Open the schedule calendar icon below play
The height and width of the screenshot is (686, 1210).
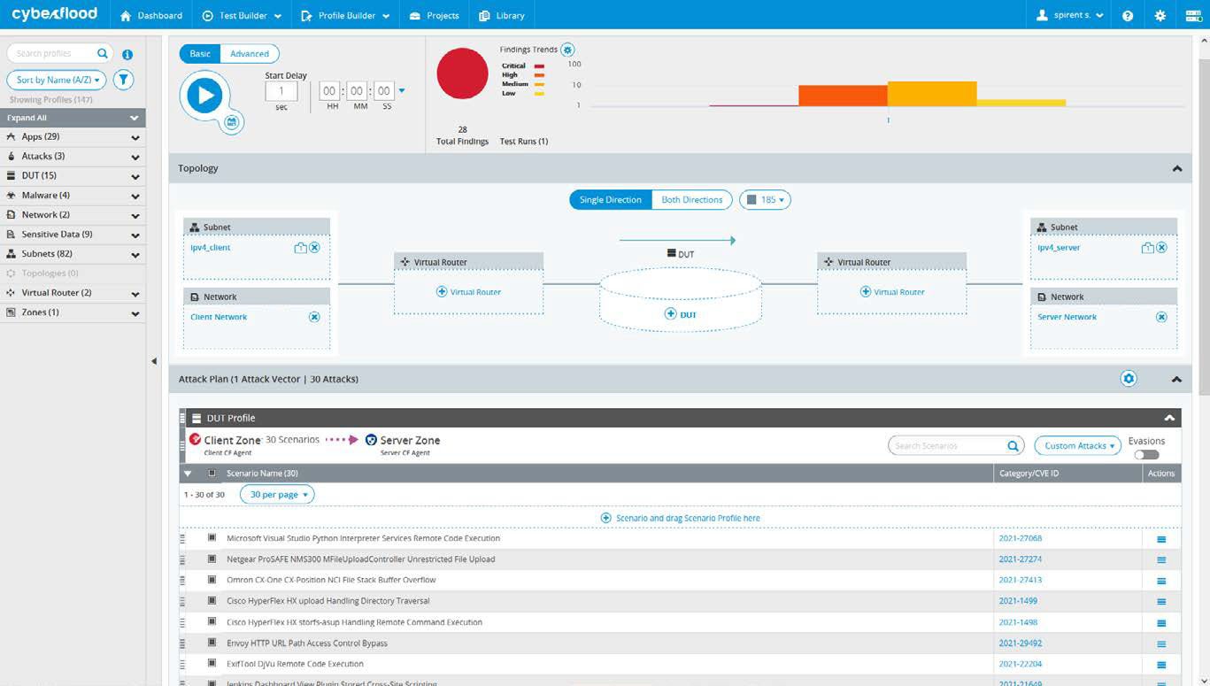point(232,122)
